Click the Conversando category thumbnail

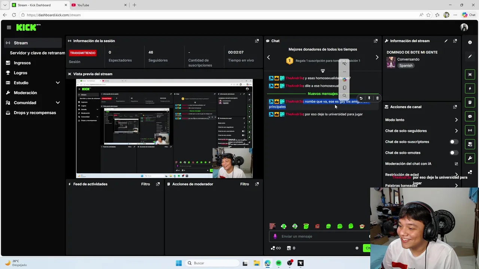(x=391, y=62)
